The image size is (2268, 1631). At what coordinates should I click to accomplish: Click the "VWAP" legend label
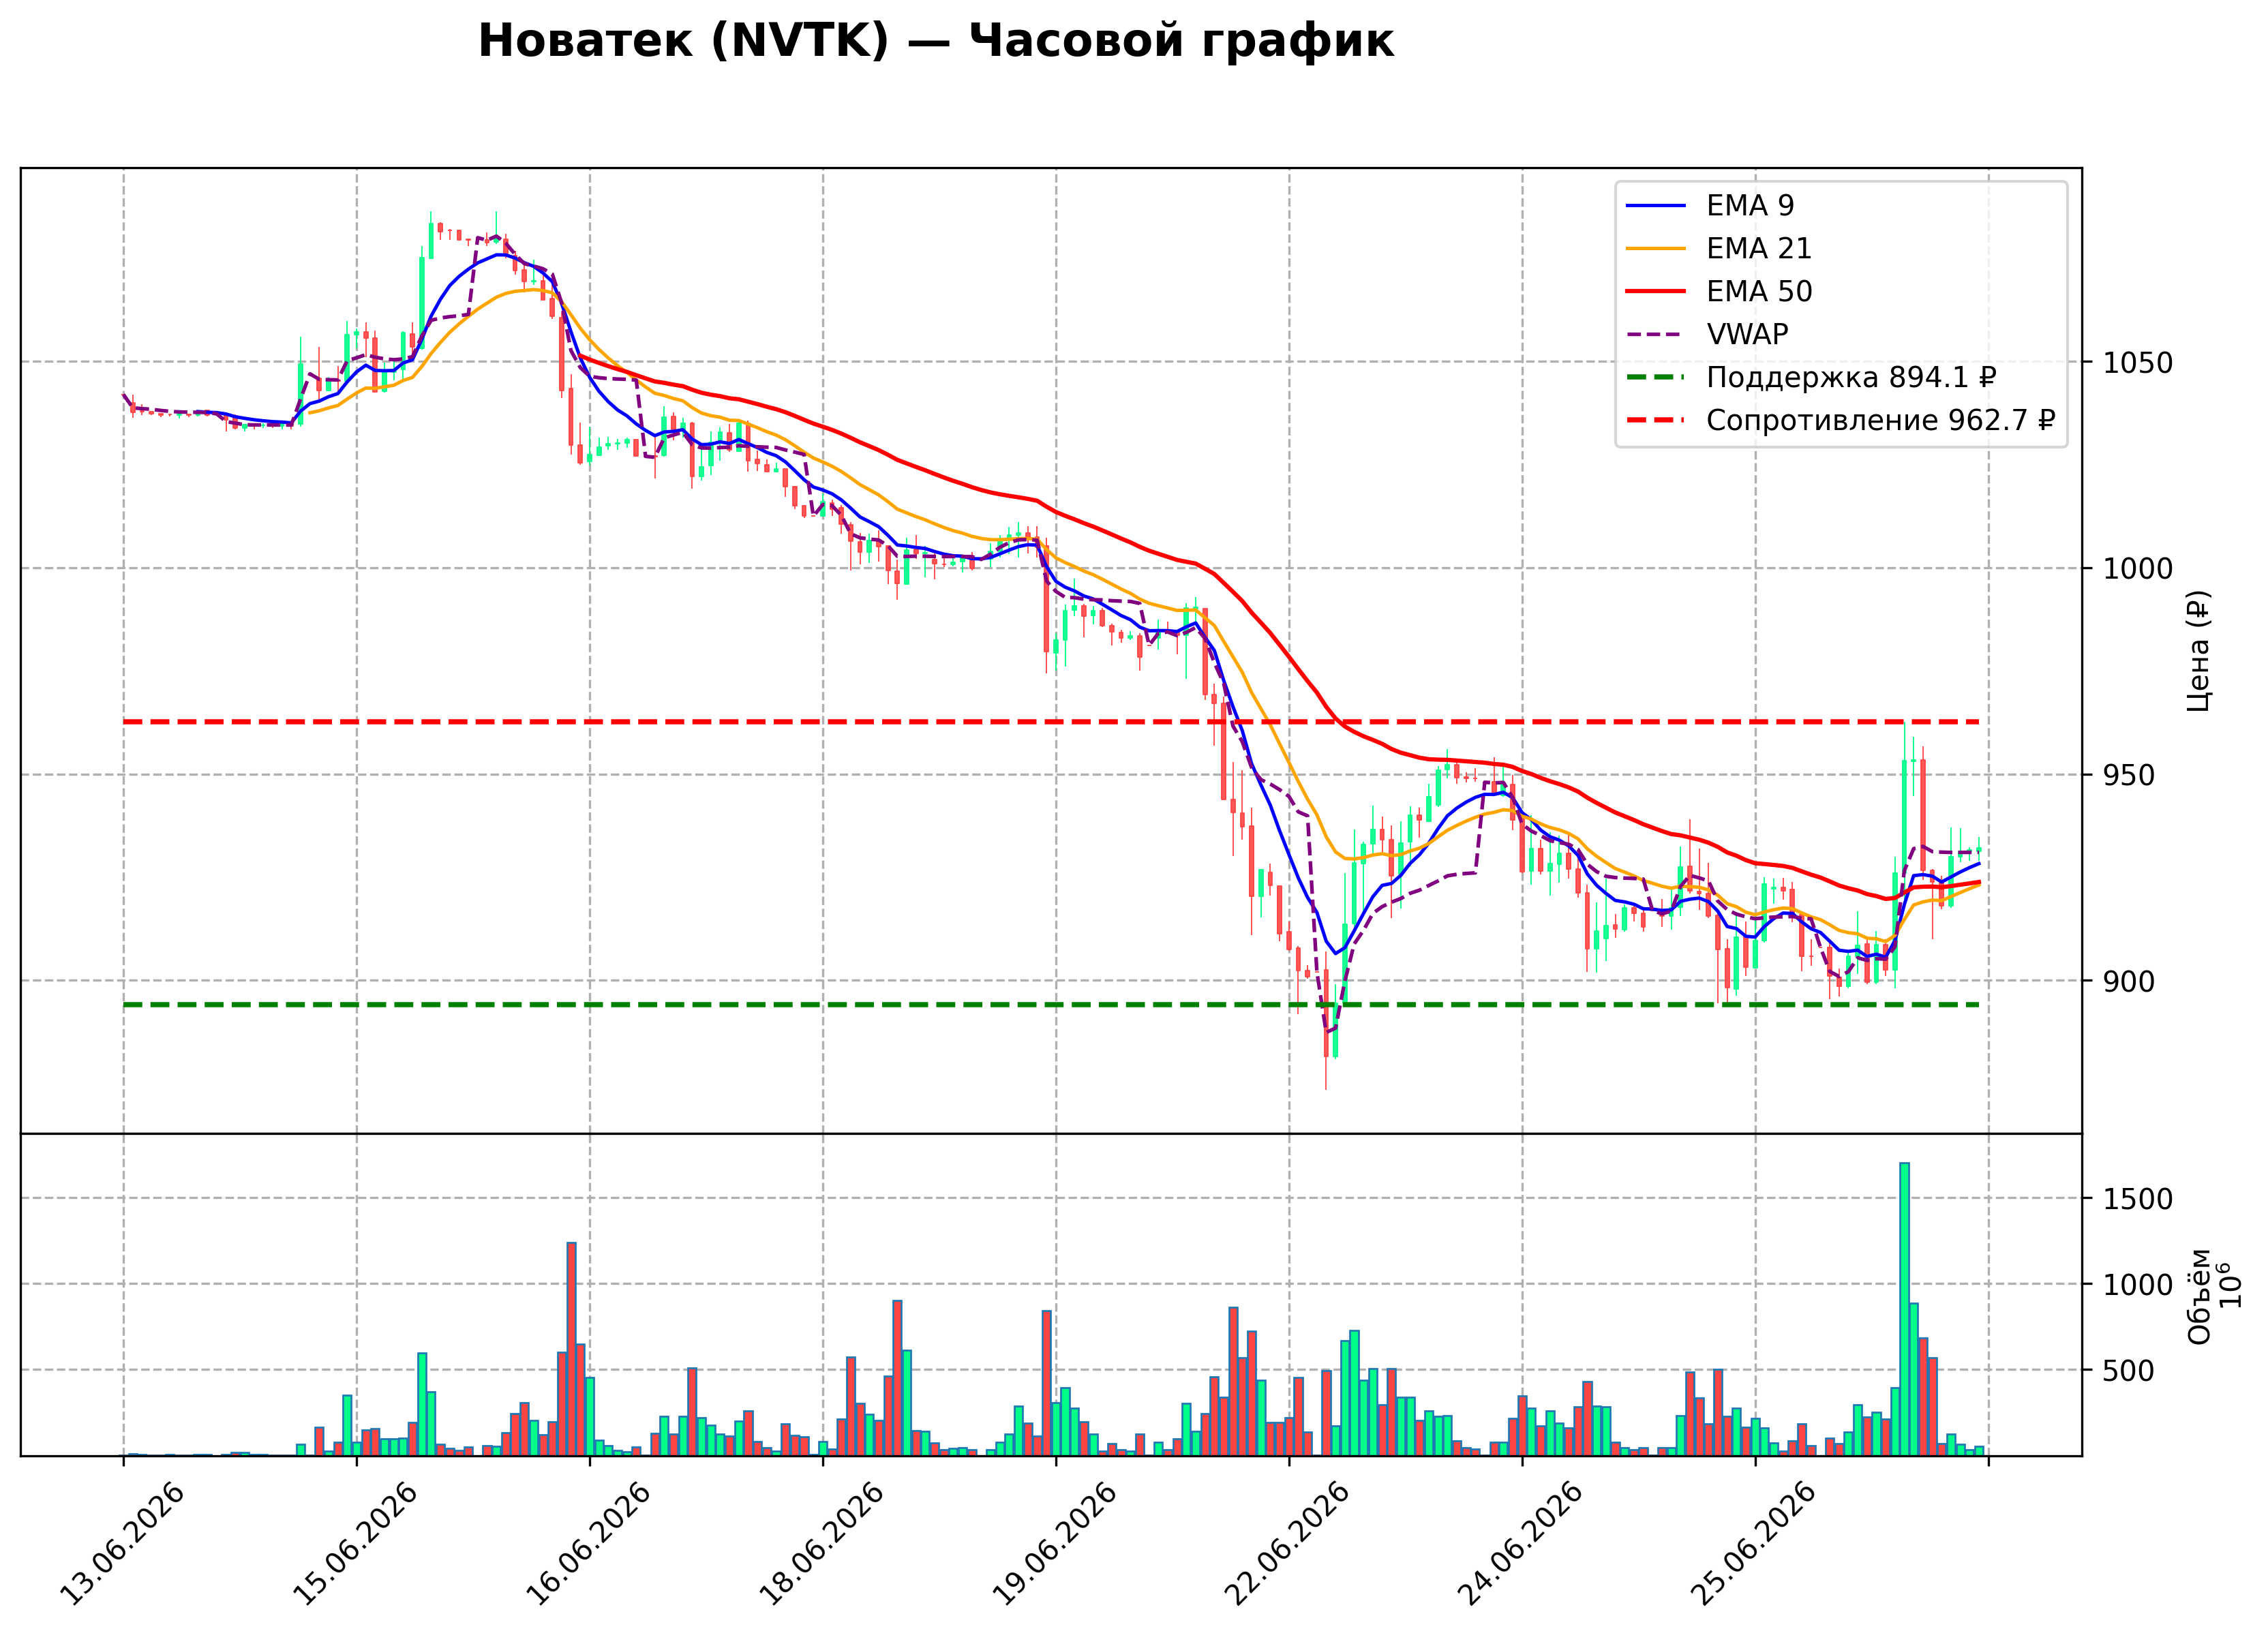1747,334
